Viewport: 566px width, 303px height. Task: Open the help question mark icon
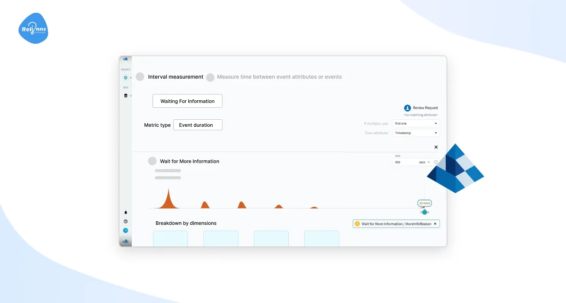pyautogui.click(x=125, y=221)
